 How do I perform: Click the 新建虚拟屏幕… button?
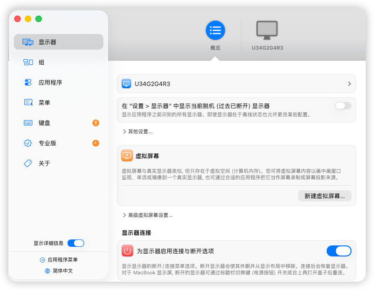[325, 196]
